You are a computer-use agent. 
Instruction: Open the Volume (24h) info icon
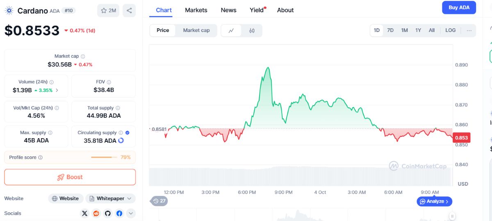pyautogui.click(x=52, y=82)
